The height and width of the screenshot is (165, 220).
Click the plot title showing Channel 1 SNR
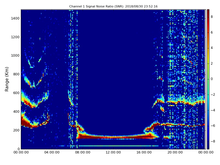pos(113,6)
